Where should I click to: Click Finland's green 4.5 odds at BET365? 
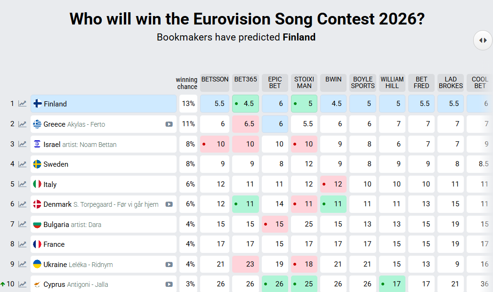point(245,104)
